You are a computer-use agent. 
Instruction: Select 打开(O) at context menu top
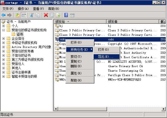[80, 43]
